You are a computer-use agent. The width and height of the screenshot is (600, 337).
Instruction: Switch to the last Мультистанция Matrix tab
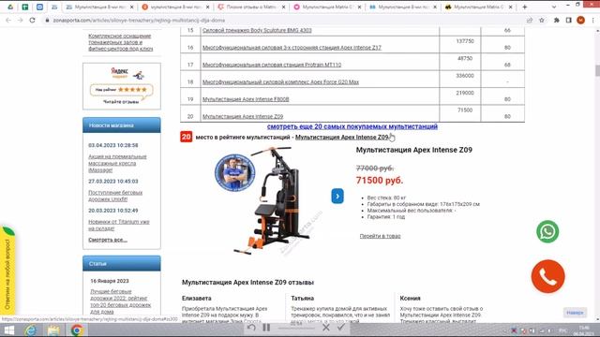click(x=479, y=7)
